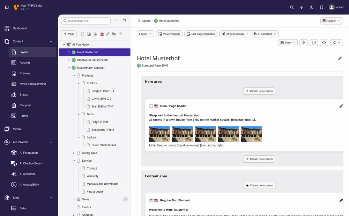The image size is (349, 216).
Task: Create new content in Content area
Action: (259, 186)
